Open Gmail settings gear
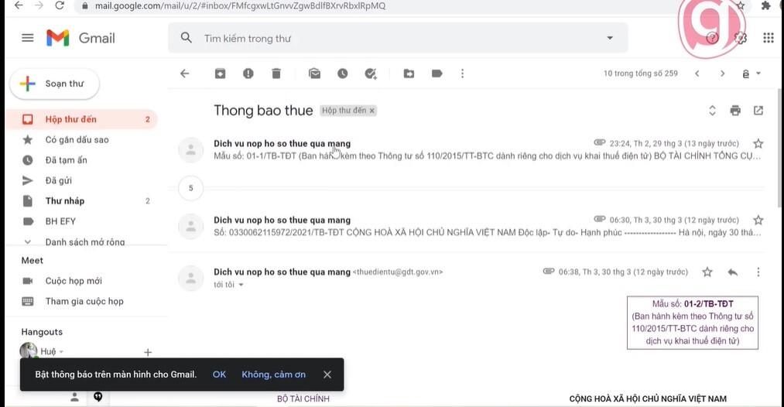 pos(741,38)
